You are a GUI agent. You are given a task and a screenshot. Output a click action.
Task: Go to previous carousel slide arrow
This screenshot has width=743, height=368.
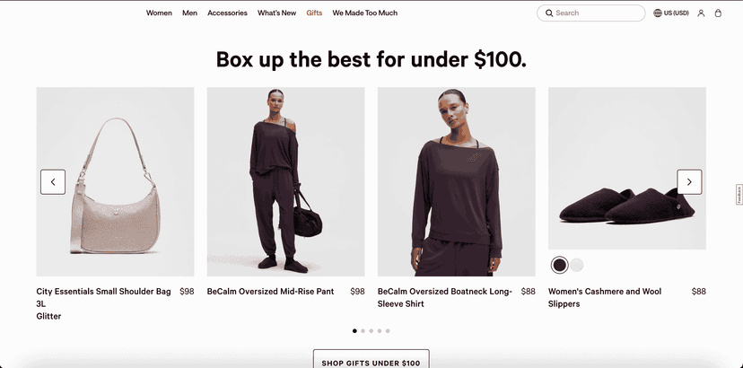click(x=53, y=181)
